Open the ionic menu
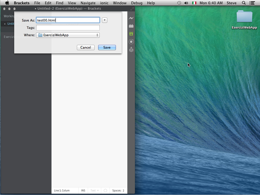The height and width of the screenshot is (195, 260). pyautogui.click(x=104, y=3)
